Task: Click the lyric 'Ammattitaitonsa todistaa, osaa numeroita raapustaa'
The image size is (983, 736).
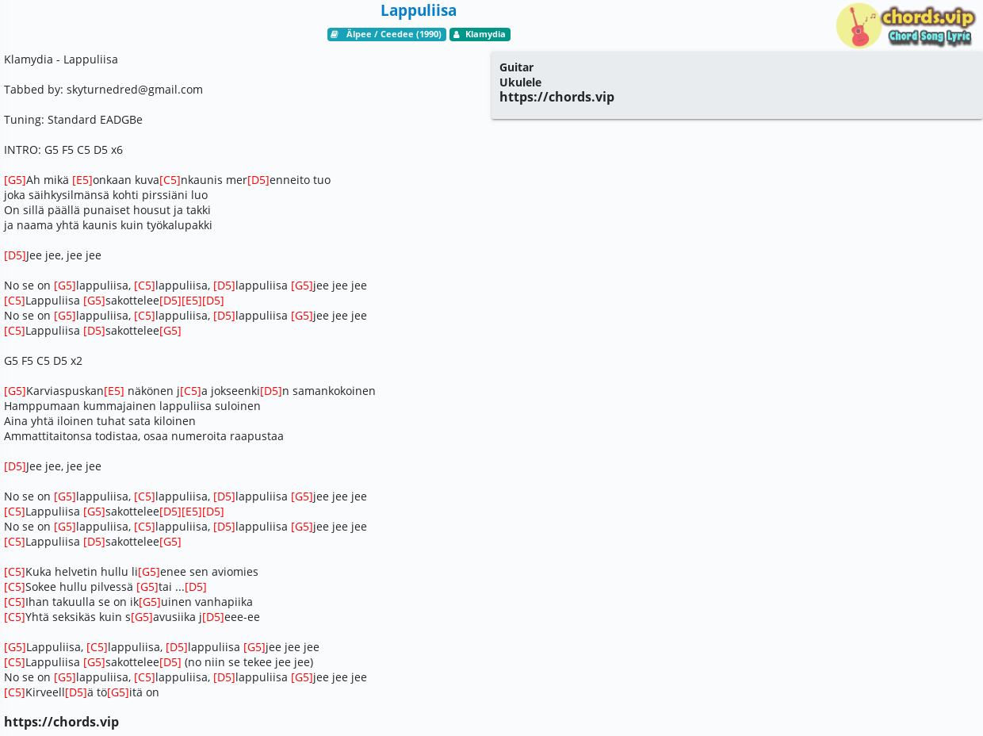Action: point(143,436)
